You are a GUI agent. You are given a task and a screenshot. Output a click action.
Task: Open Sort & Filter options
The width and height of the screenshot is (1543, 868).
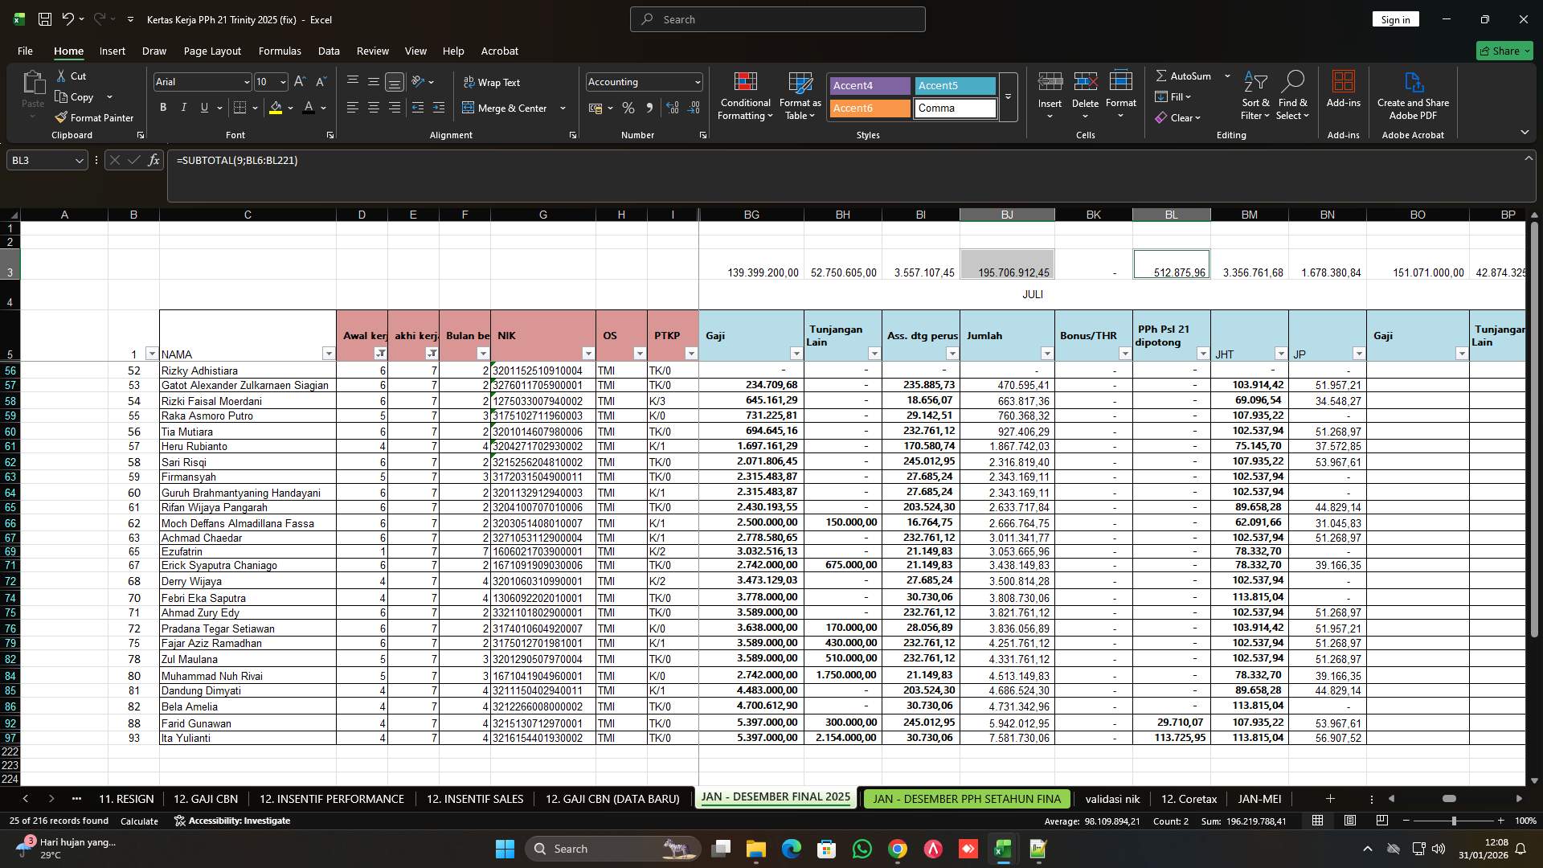click(x=1254, y=95)
